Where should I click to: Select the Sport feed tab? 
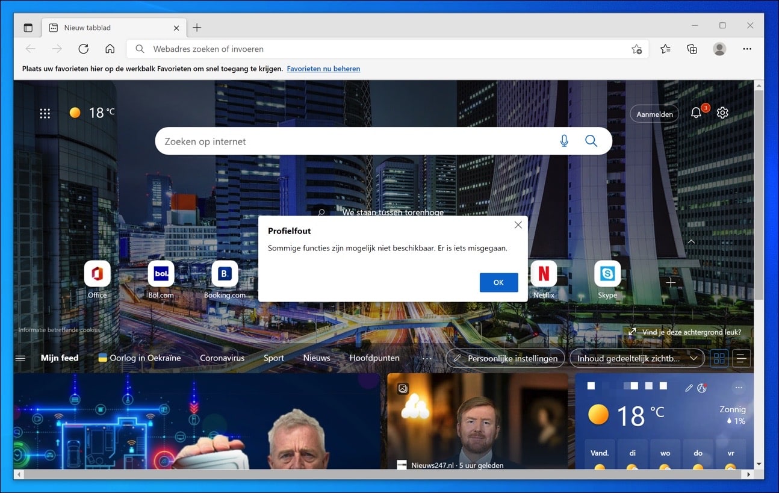tap(273, 358)
